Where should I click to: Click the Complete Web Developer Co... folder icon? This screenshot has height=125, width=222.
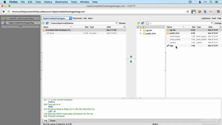(x=44, y=30)
